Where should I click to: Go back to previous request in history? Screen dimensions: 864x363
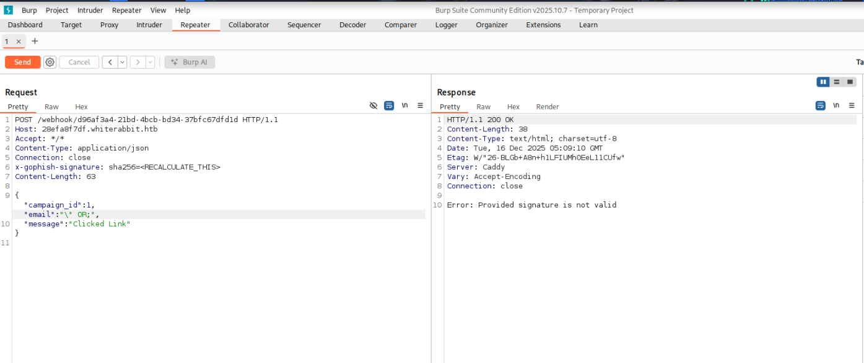coord(109,62)
